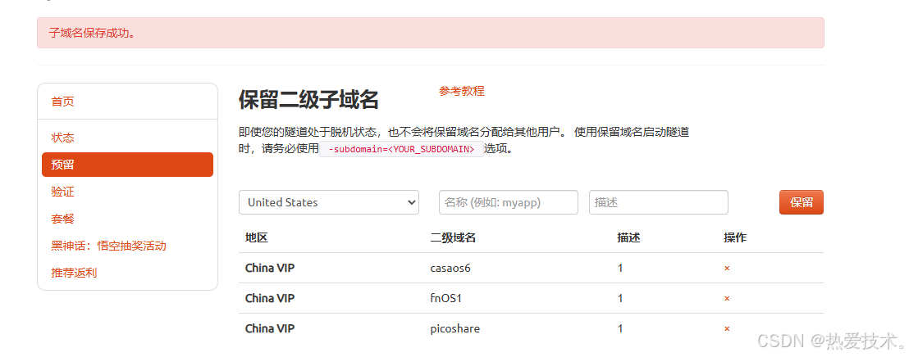Click the fnOS1 subdomain name cell
The image size is (918, 357).
[x=446, y=299]
